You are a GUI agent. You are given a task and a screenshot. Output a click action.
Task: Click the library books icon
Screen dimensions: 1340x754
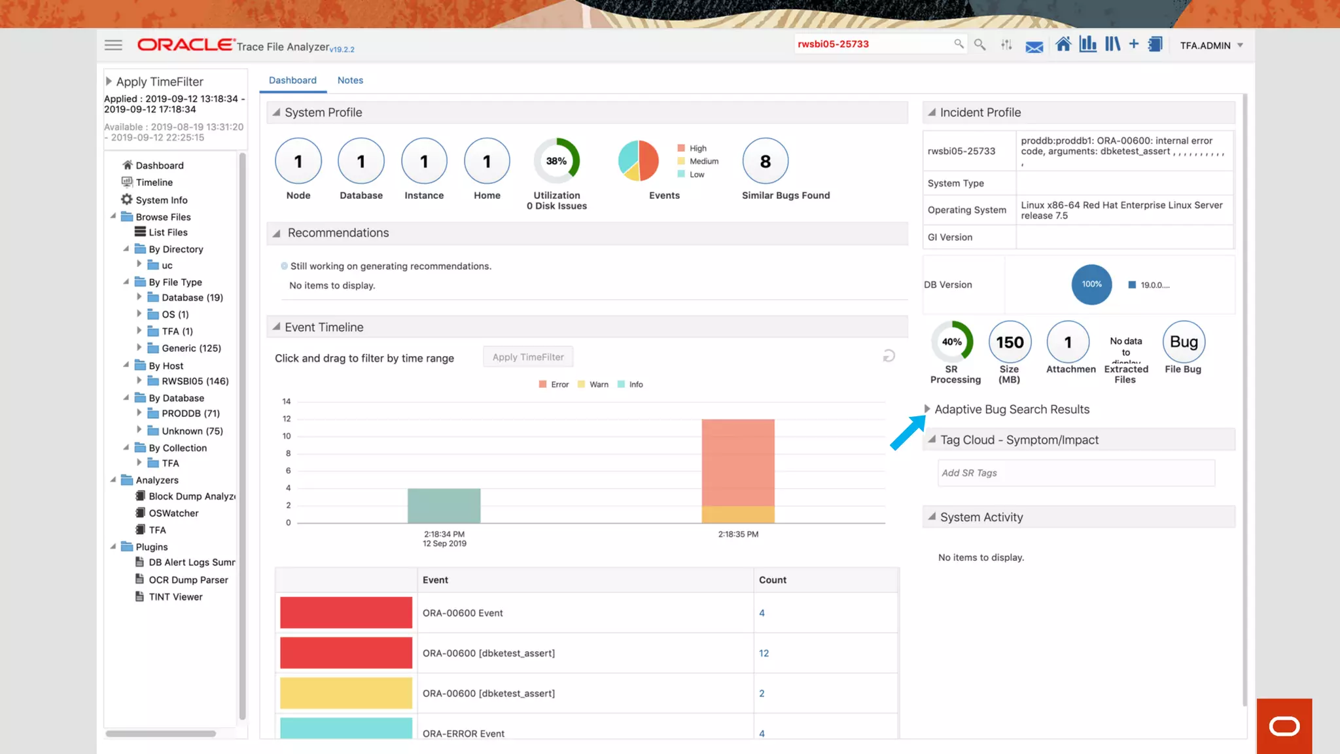1112,45
